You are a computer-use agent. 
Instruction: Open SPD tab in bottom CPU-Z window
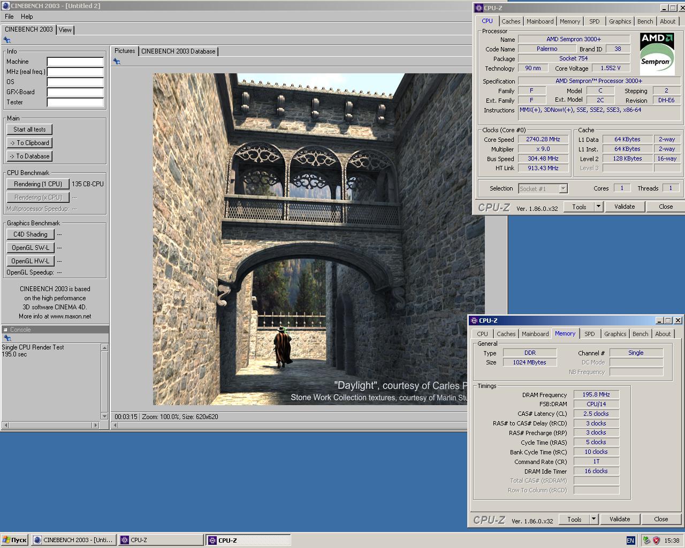pos(590,334)
